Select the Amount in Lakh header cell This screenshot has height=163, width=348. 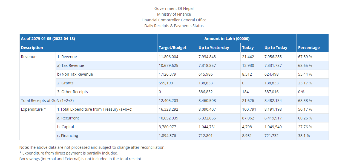point(227,39)
